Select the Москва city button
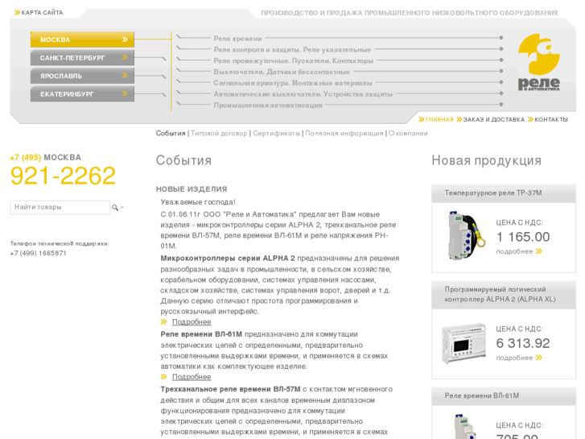This screenshot has height=439, width=585. (x=82, y=39)
